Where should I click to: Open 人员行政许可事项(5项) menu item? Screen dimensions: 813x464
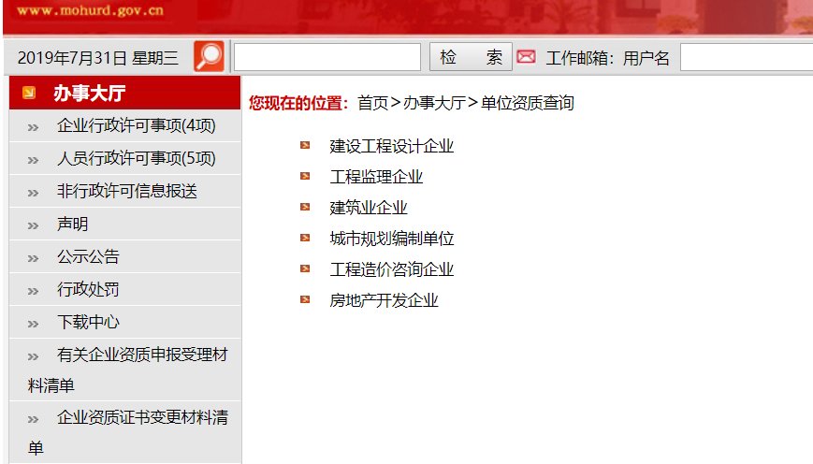(137, 158)
